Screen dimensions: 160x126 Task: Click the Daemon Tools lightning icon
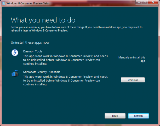pos(15,52)
